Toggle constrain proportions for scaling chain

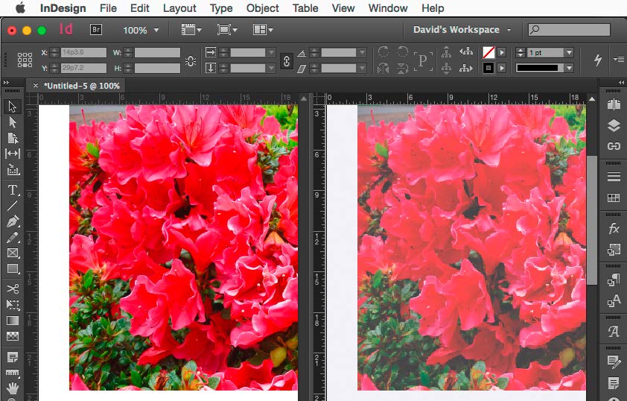(286, 61)
